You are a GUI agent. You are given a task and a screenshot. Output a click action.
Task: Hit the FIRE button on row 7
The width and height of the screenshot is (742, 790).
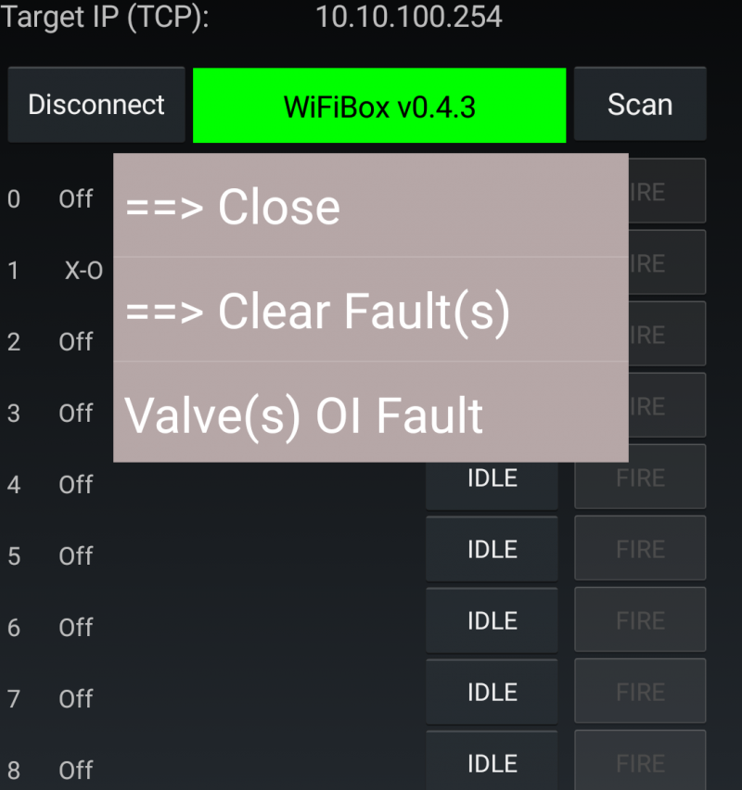640,693
